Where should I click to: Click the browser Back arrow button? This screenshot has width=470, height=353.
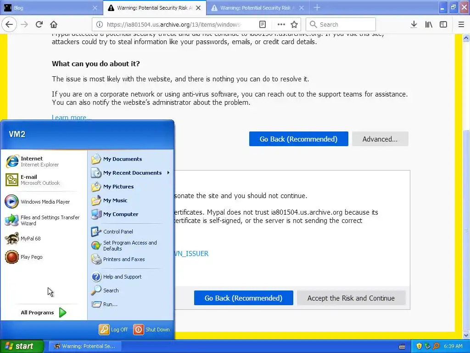pyautogui.click(x=9, y=24)
